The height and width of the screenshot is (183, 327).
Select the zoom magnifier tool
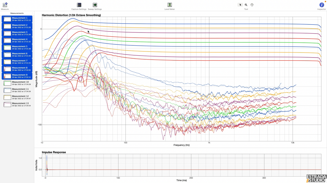pyautogui.click(x=246, y=5)
